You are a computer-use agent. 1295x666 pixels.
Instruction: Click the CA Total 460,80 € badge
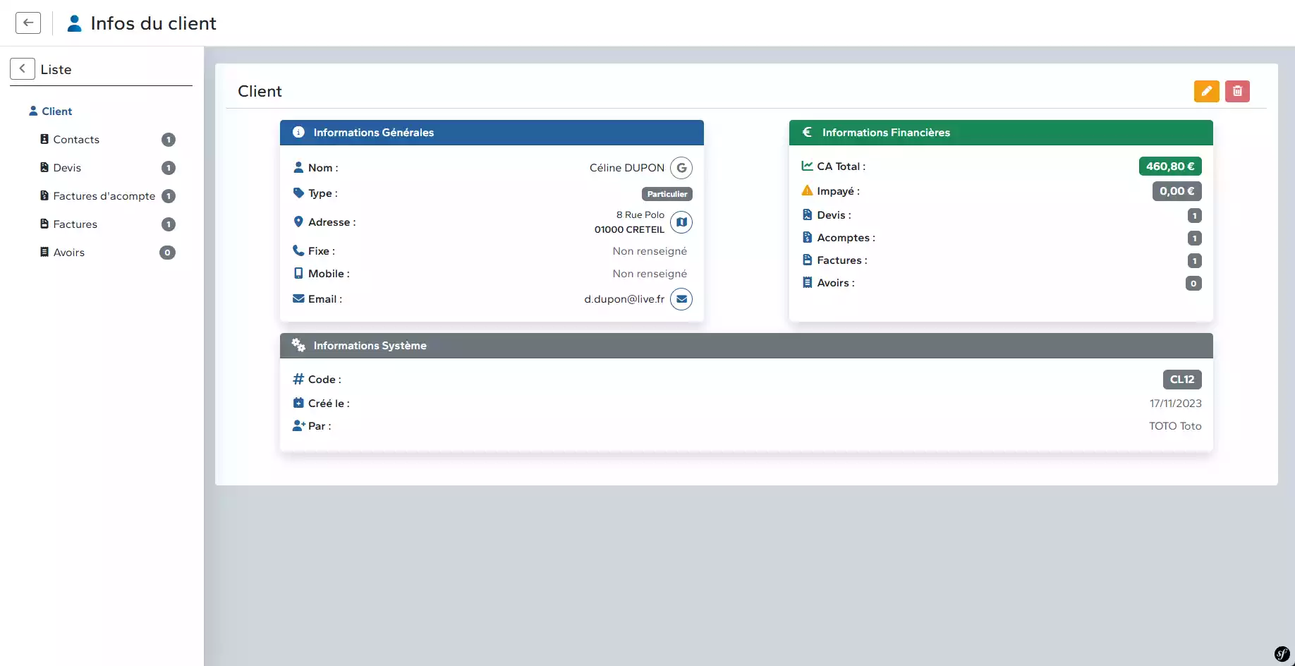pos(1169,166)
